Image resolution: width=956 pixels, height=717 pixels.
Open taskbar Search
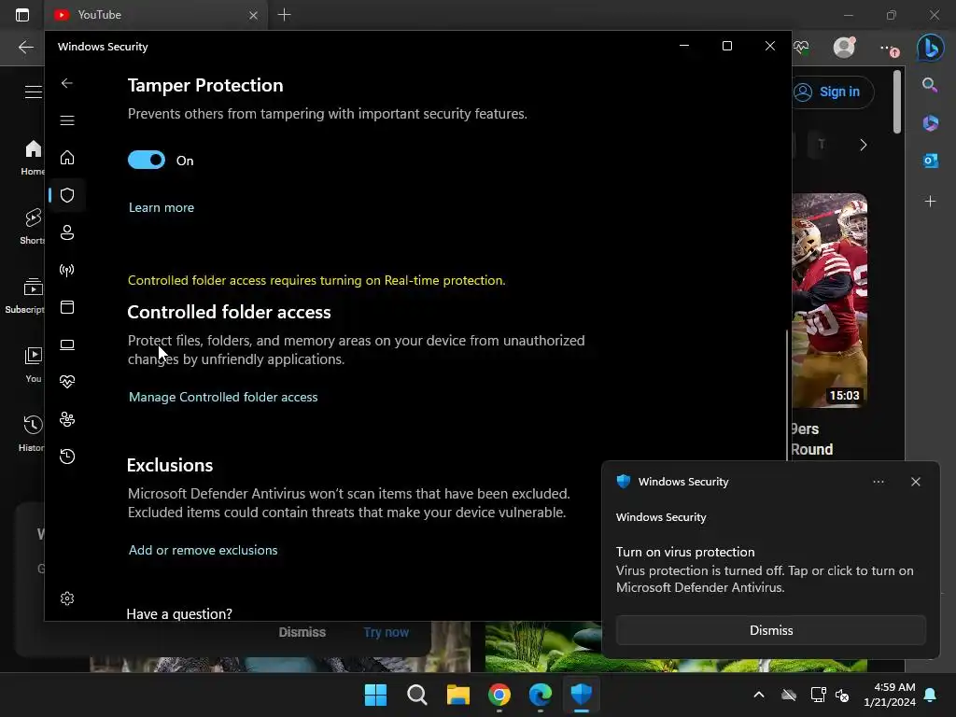tap(417, 695)
